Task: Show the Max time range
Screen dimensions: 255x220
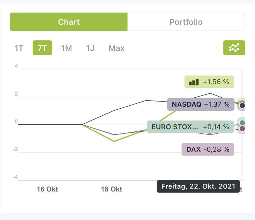Action: [x=117, y=48]
